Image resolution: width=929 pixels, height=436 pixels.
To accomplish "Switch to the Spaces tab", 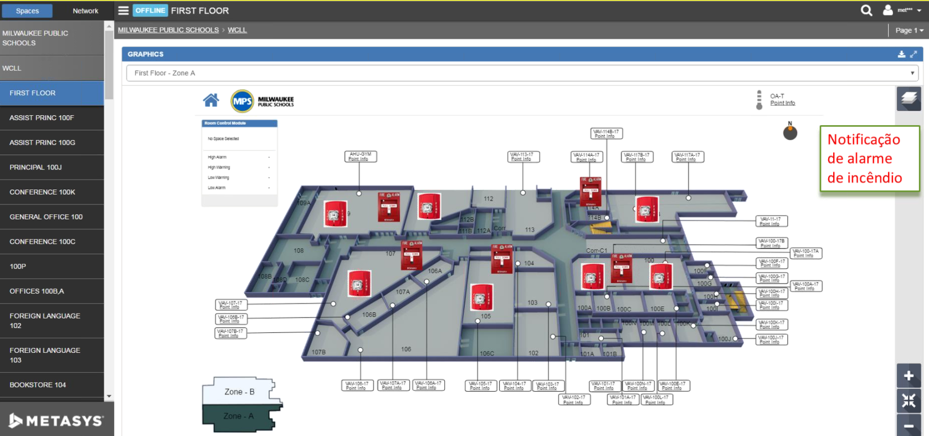I will [x=27, y=11].
